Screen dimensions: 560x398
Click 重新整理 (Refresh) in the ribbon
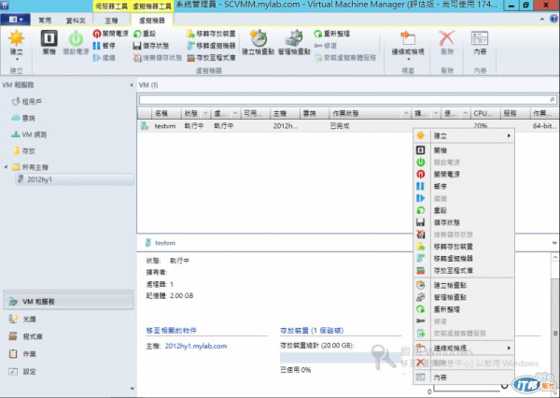pyautogui.click(x=331, y=34)
